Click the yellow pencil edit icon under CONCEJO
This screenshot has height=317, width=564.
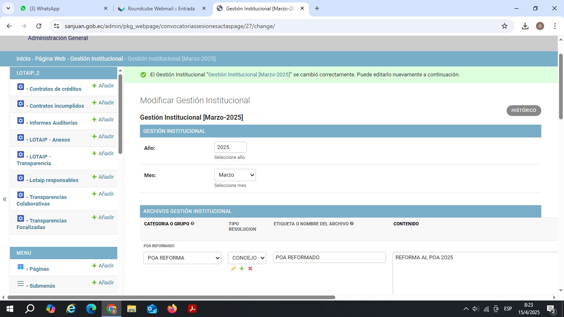[x=233, y=269]
